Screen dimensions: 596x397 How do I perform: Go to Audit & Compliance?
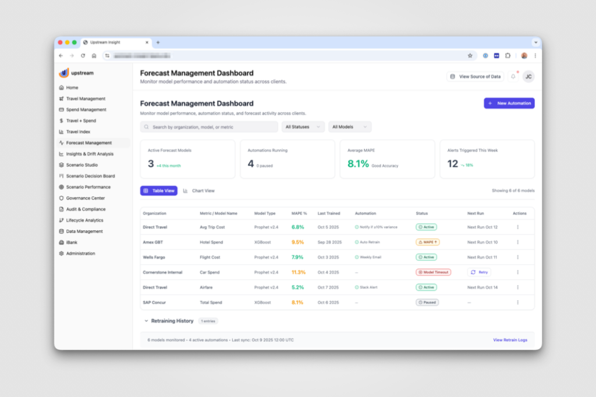86,209
